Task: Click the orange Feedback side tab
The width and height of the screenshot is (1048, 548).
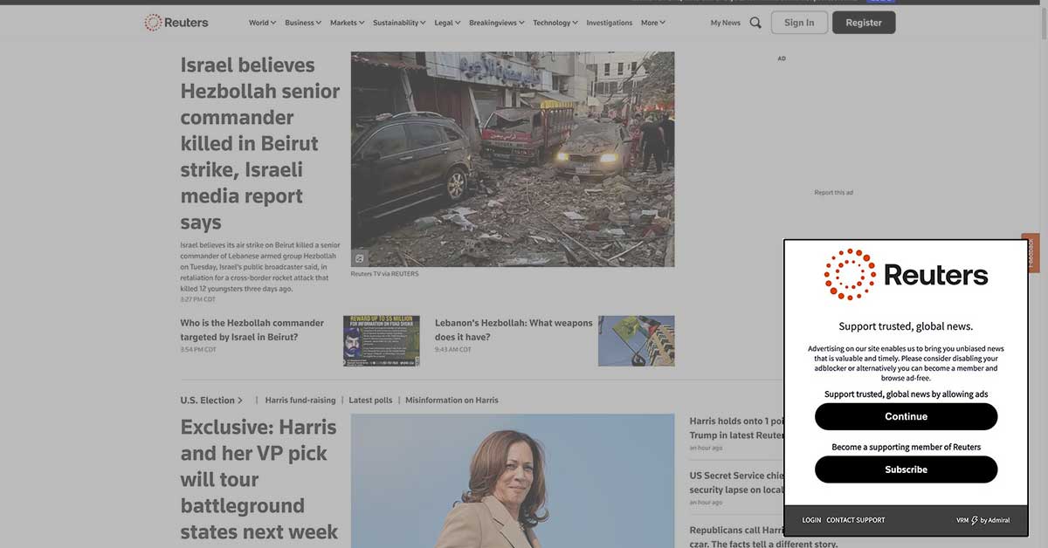Action: coord(1031,253)
